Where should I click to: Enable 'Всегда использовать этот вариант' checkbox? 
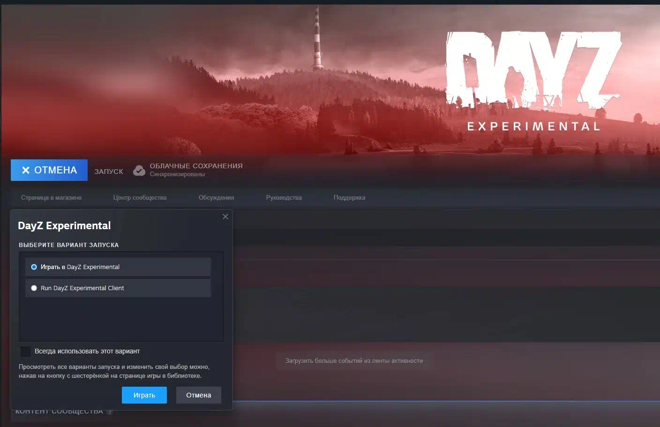pyautogui.click(x=26, y=351)
